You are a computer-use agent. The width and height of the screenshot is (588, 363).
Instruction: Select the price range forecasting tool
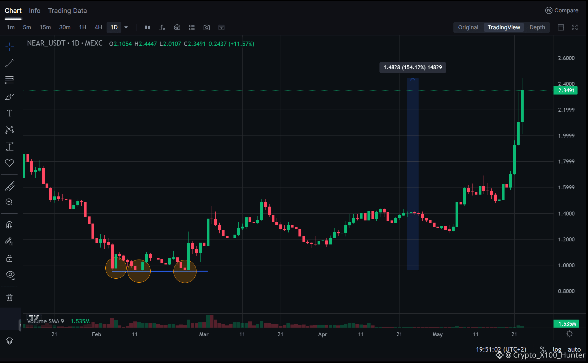pyautogui.click(x=10, y=147)
